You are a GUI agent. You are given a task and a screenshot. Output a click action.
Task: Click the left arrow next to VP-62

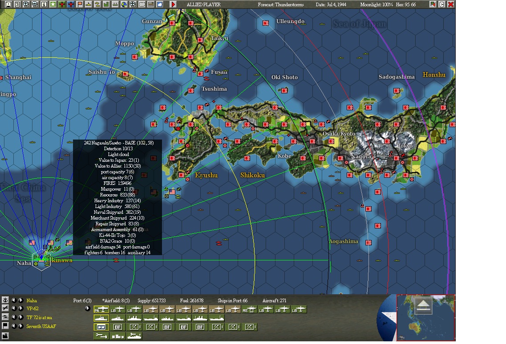point(14,308)
